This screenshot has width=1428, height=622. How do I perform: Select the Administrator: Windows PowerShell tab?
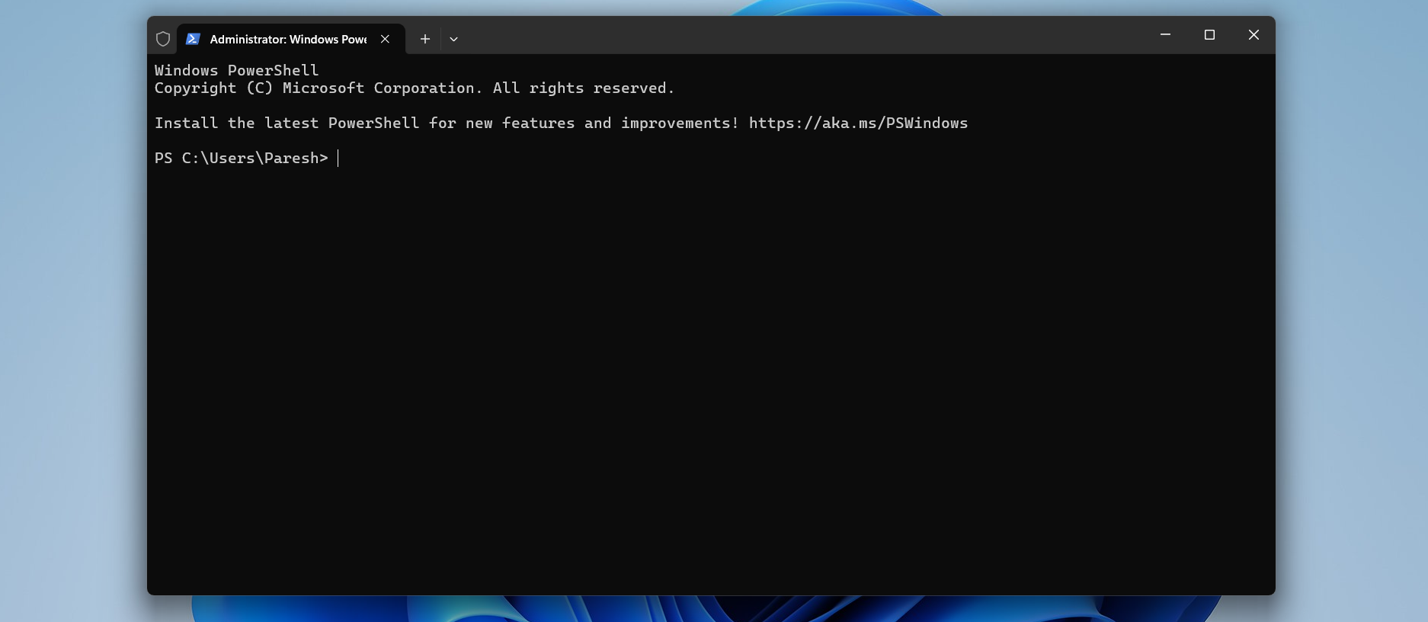tap(288, 39)
